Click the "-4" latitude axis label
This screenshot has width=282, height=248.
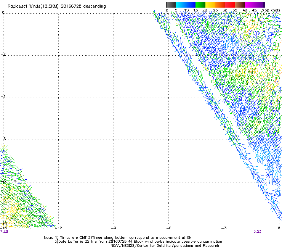pos(3,97)
